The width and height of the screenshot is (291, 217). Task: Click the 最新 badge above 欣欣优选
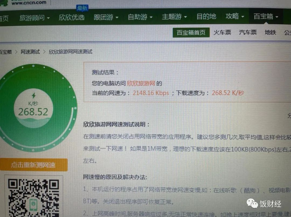pos(82,8)
